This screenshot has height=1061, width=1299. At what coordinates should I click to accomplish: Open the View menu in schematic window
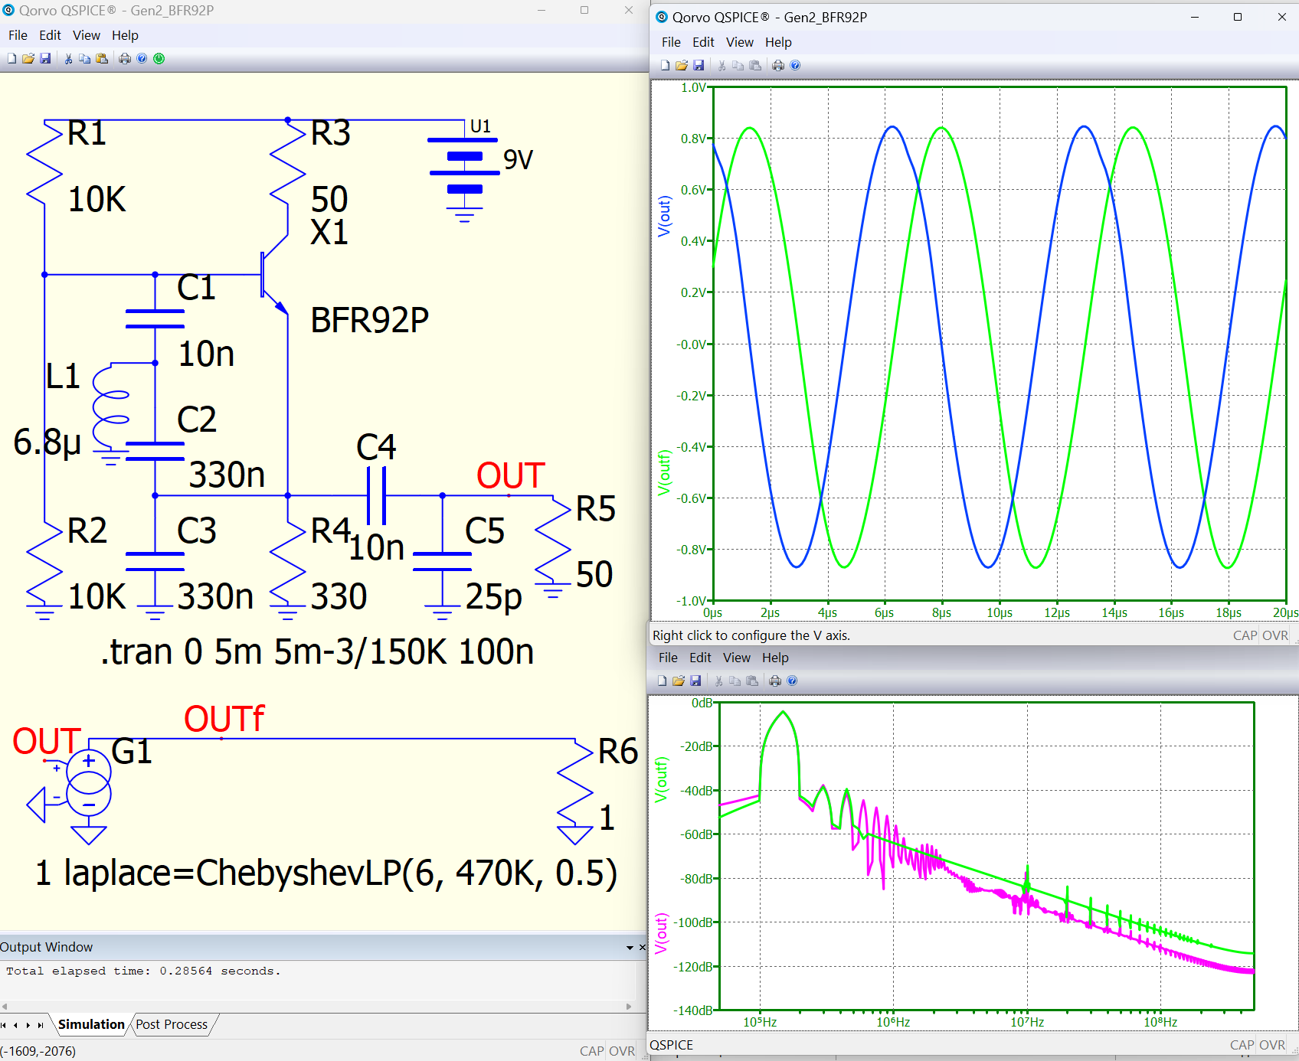point(86,35)
